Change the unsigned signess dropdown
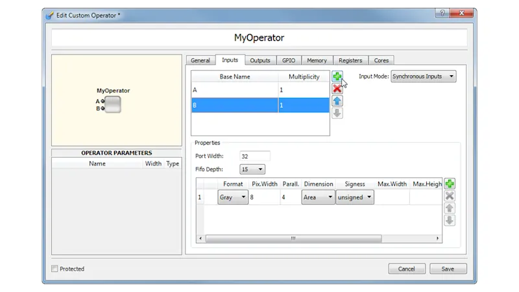 354,197
